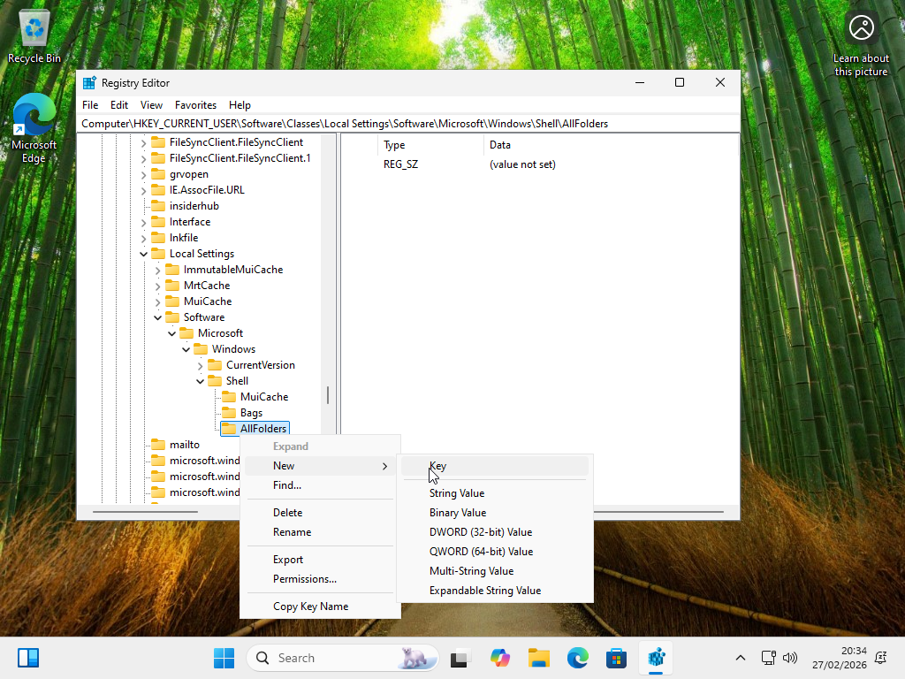Open the Help menu
This screenshot has width=905, height=679.
click(240, 105)
